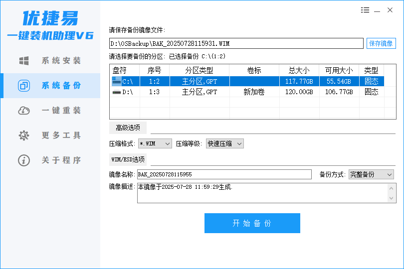Click the 1:2 sequence number cell

[x=154, y=81]
